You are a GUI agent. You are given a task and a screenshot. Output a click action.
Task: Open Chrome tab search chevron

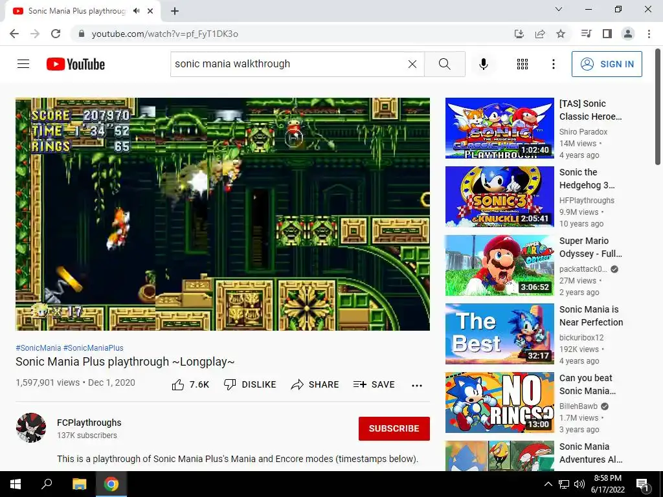[x=559, y=9]
